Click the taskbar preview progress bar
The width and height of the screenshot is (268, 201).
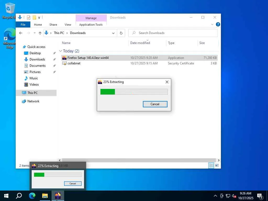58,175
